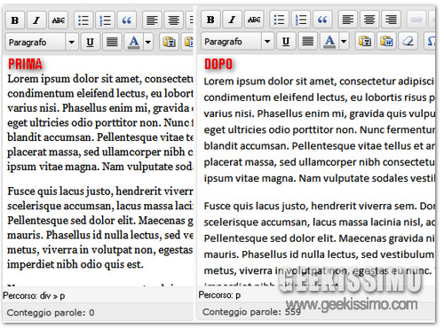
Task: Justify text in the left editor
Action: pyautogui.click(x=112, y=43)
